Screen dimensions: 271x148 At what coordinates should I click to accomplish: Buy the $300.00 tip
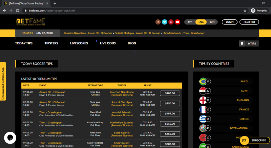[x=170, y=144]
